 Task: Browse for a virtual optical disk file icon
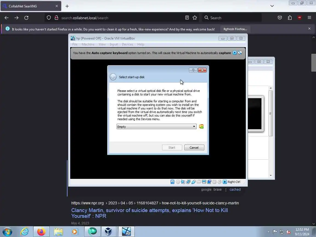click(x=201, y=126)
